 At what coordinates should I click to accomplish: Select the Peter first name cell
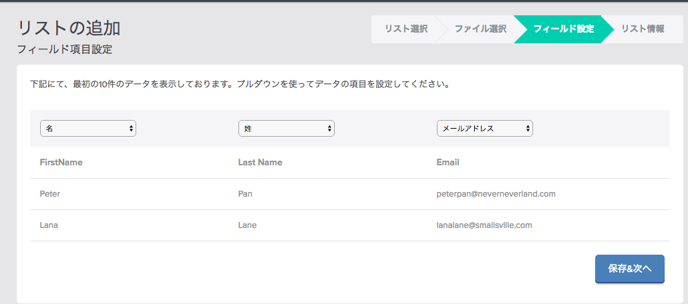tap(49, 193)
